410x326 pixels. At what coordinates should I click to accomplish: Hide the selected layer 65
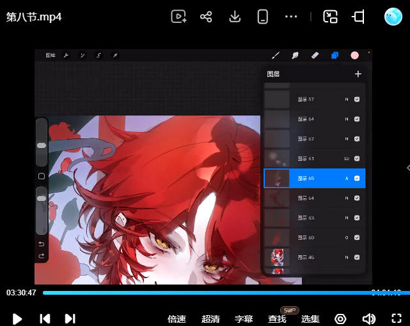click(357, 179)
